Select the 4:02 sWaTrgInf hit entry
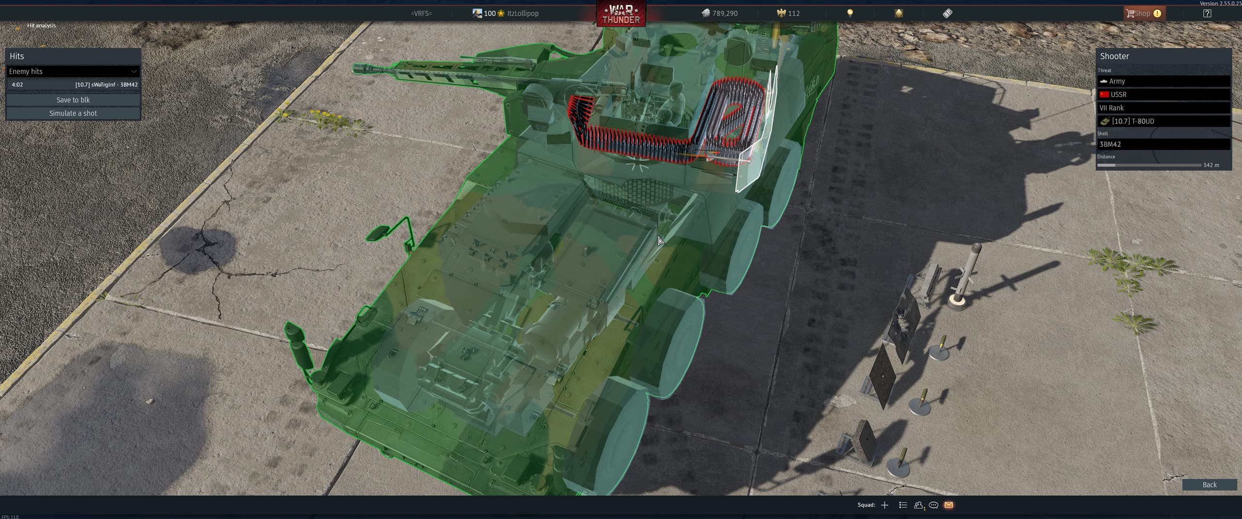The height and width of the screenshot is (519, 1242). [73, 85]
